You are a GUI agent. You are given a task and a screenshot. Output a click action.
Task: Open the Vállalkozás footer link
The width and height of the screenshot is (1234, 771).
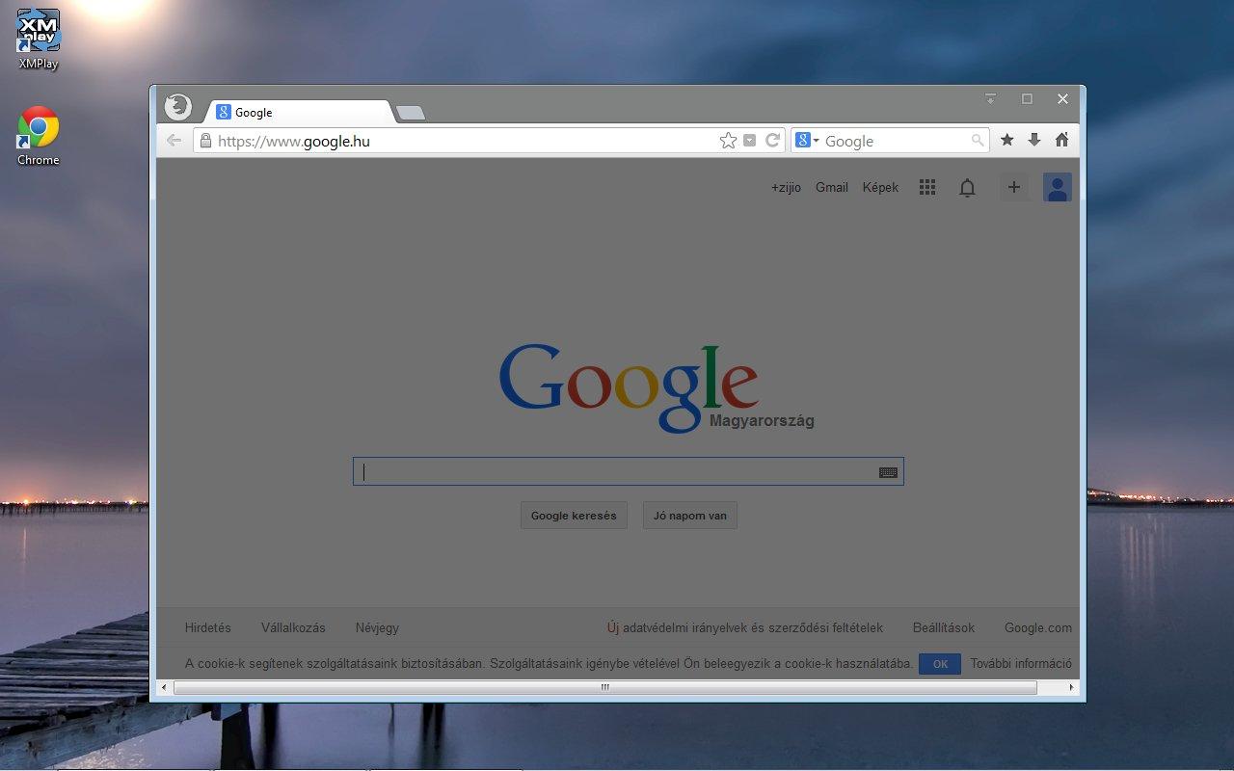[x=293, y=627]
